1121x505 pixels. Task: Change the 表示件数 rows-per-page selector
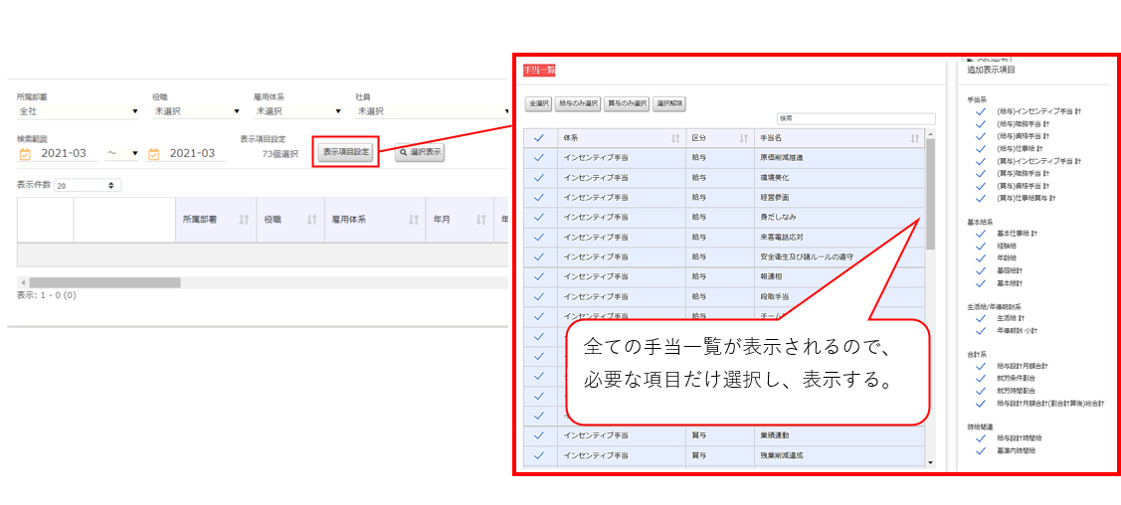(x=88, y=185)
